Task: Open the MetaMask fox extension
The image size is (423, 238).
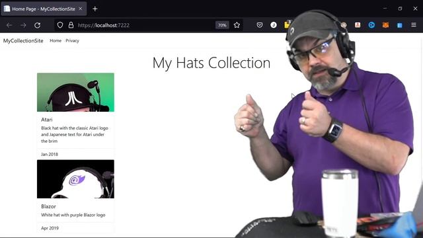Action: 385,25
